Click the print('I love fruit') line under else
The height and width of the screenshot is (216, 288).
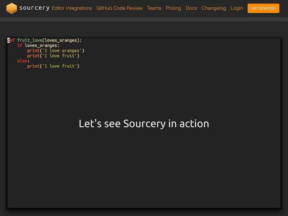53,66
